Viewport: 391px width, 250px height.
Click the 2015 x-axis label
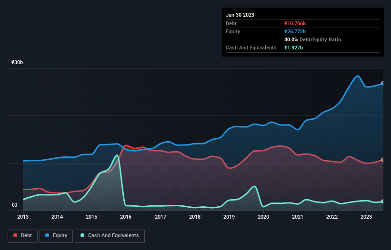(x=91, y=217)
